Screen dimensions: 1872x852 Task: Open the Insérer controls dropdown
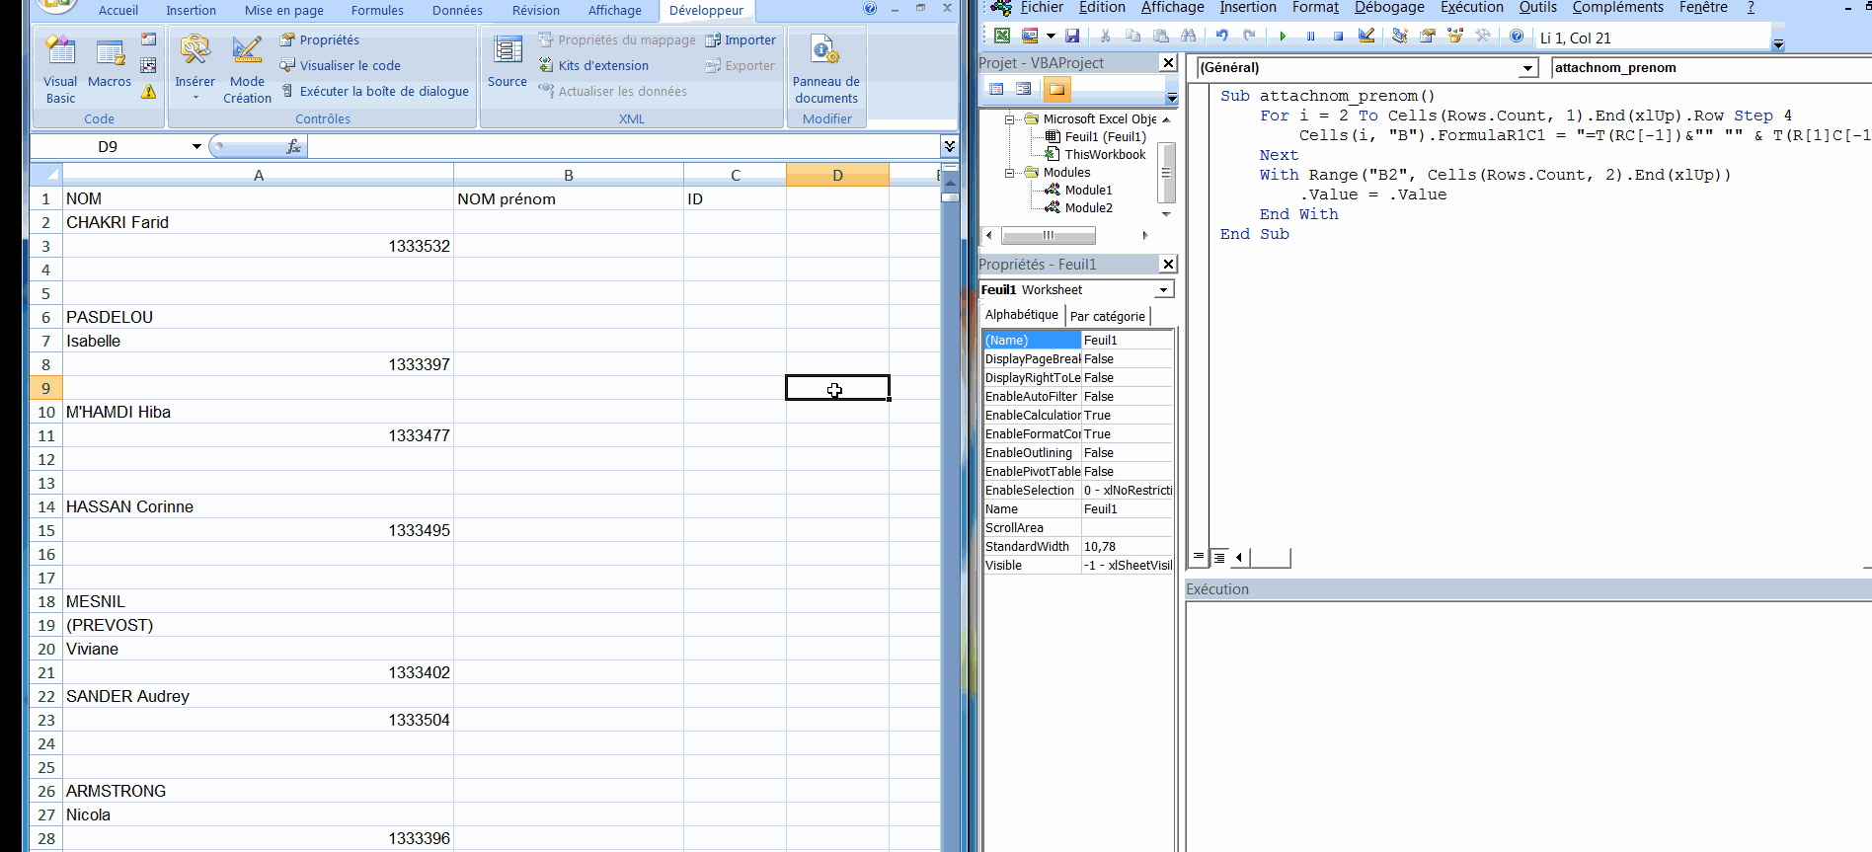pyautogui.click(x=195, y=67)
